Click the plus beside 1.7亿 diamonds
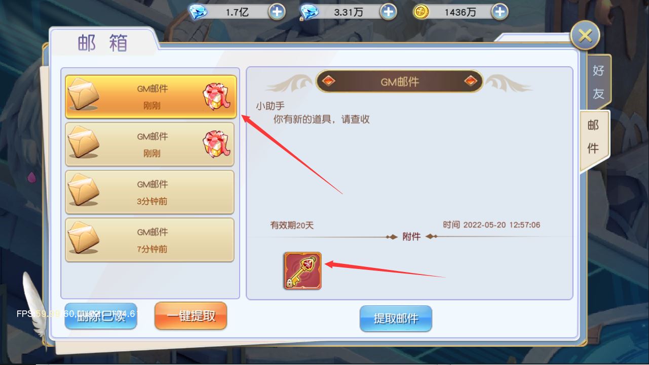Image resolution: width=649 pixels, height=365 pixels. pos(277,12)
